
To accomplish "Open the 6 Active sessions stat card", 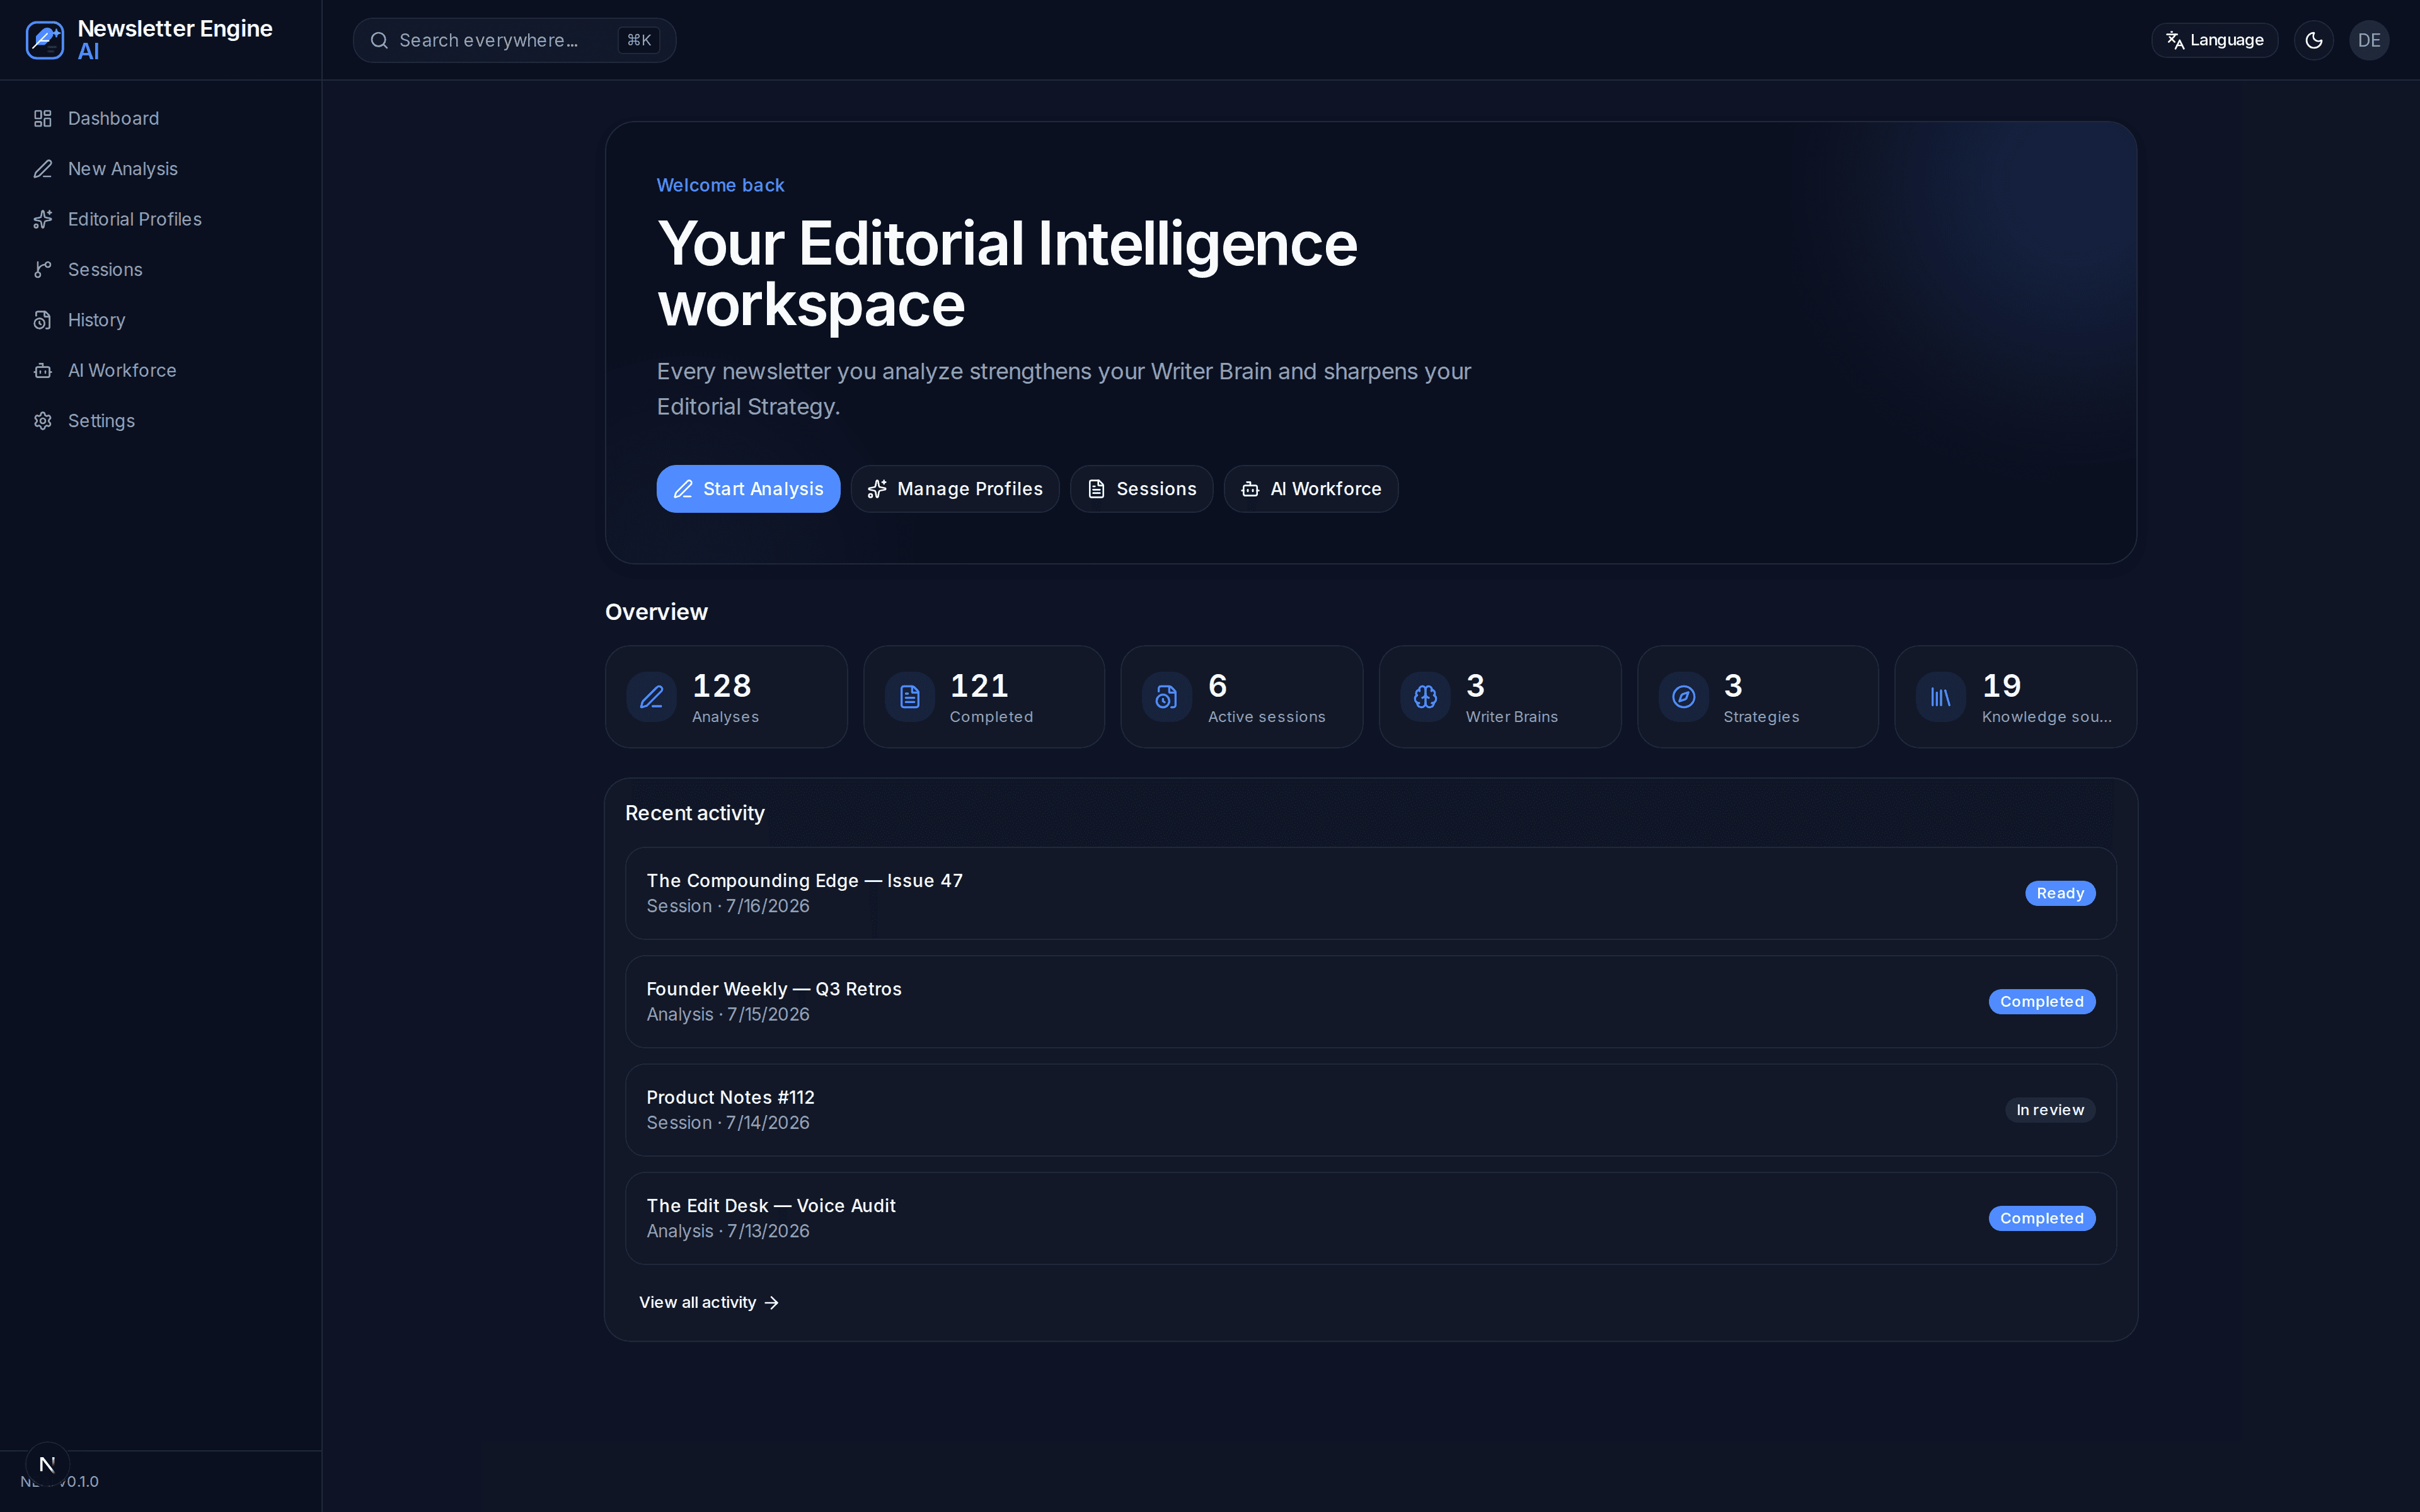I will click(1241, 697).
